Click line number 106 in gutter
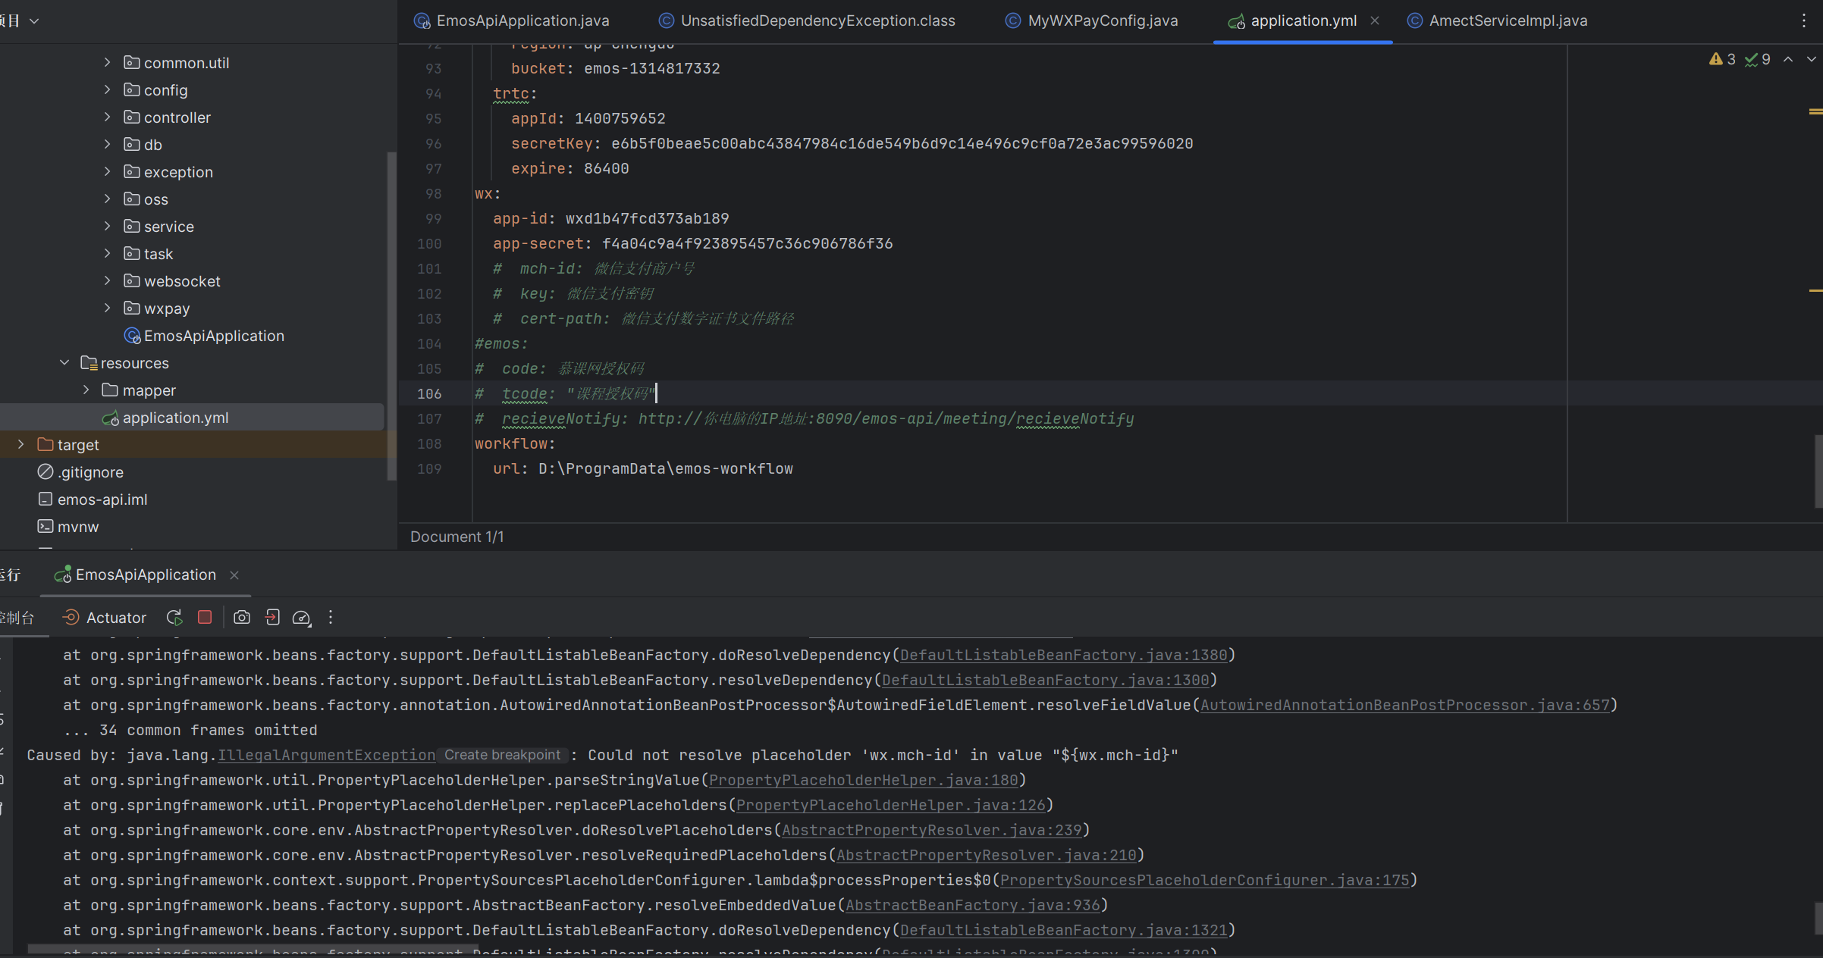Image resolution: width=1823 pixels, height=958 pixels. [x=429, y=393]
